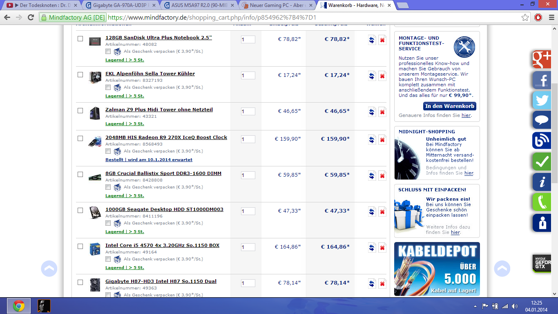The height and width of the screenshot is (314, 558).
Task: Tick gift wrap checkbox for SanDisk Ultra Plus
Action: pyautogui.click(x=108, y=52)
